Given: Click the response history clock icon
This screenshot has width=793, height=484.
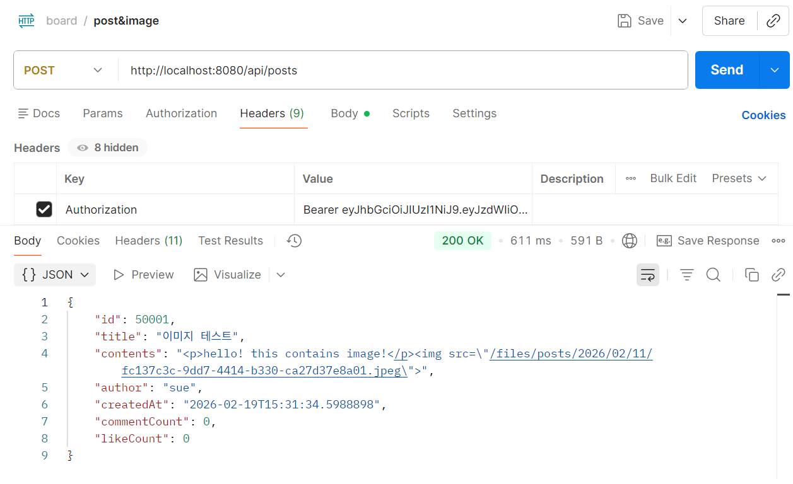Looking at the screenshot, I should (x=294, y=241).
